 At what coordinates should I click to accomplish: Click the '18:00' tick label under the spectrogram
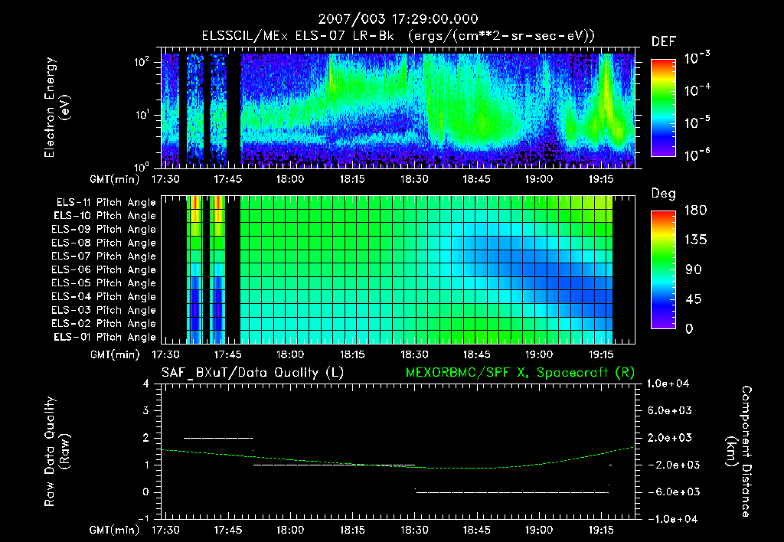(290, 179)
